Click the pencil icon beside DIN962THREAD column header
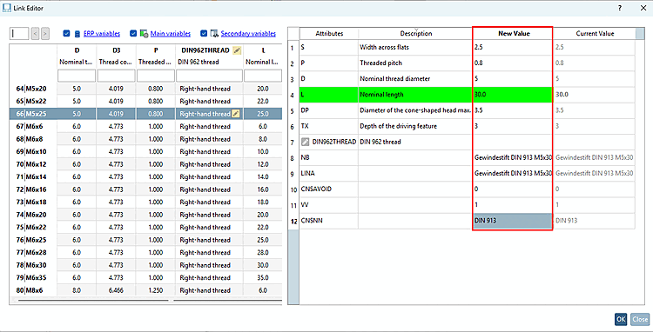The image size is (653, 332). click(237, 50)
